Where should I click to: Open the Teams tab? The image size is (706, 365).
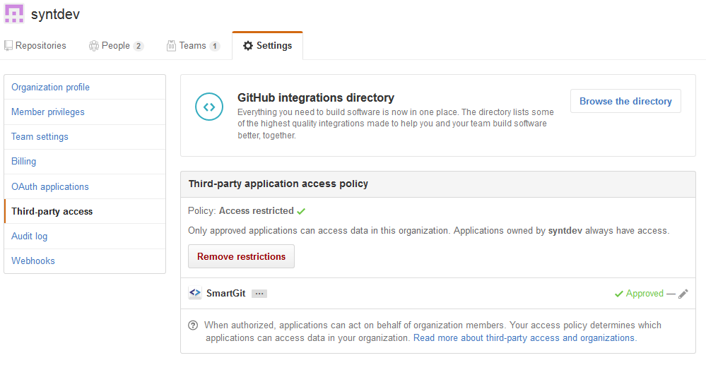(193, 46)
